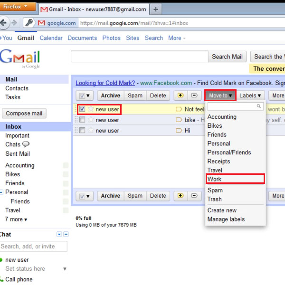Click the Move to label search field
The image size is (285, 285).
235,106
